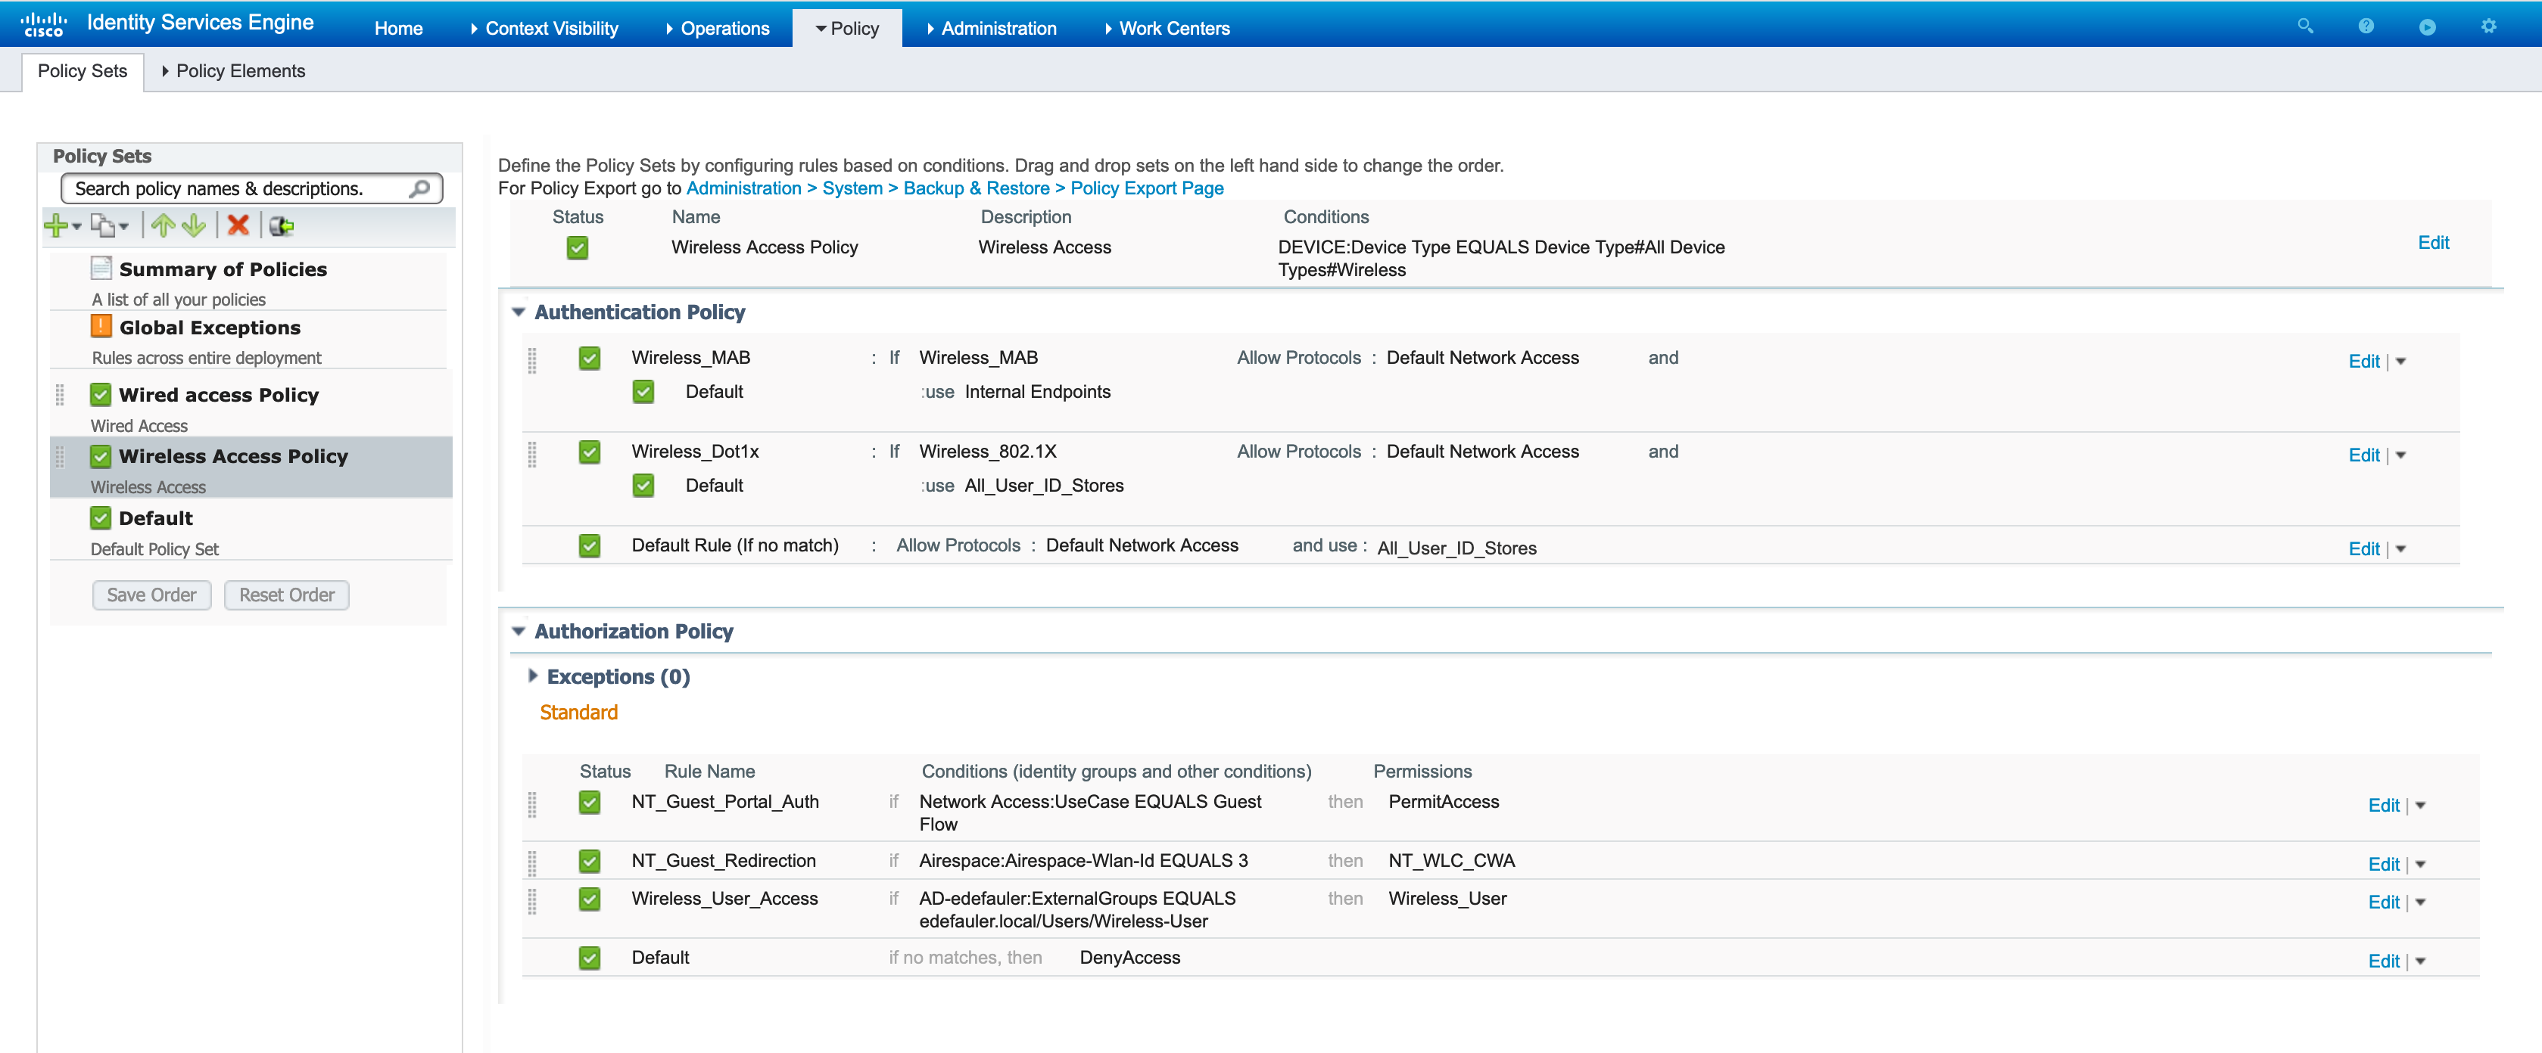
Task: Open dropdown arrow next to authorization Default Edit
Action: coord(2421,961)
